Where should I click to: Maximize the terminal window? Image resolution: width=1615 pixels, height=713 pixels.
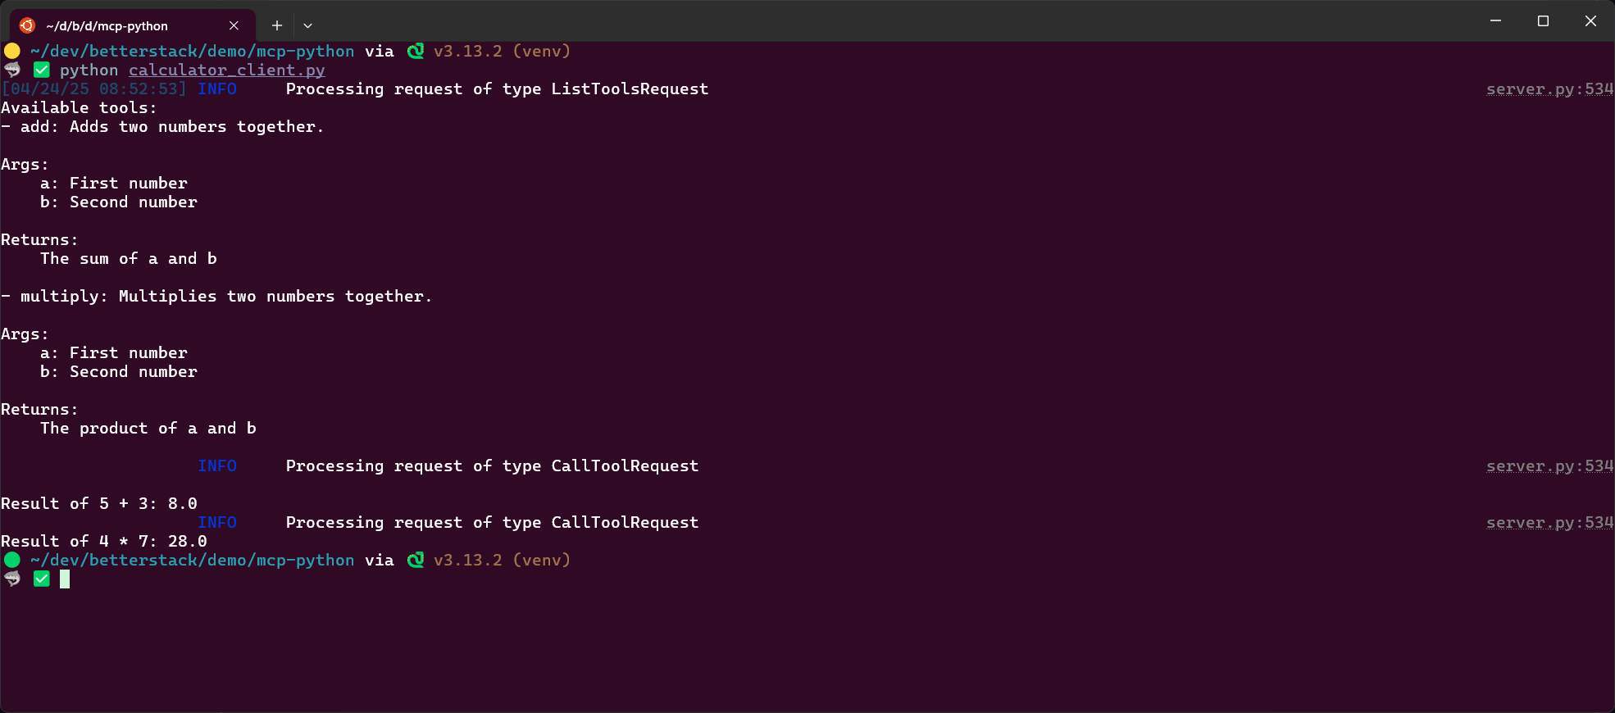(1543, 21)
